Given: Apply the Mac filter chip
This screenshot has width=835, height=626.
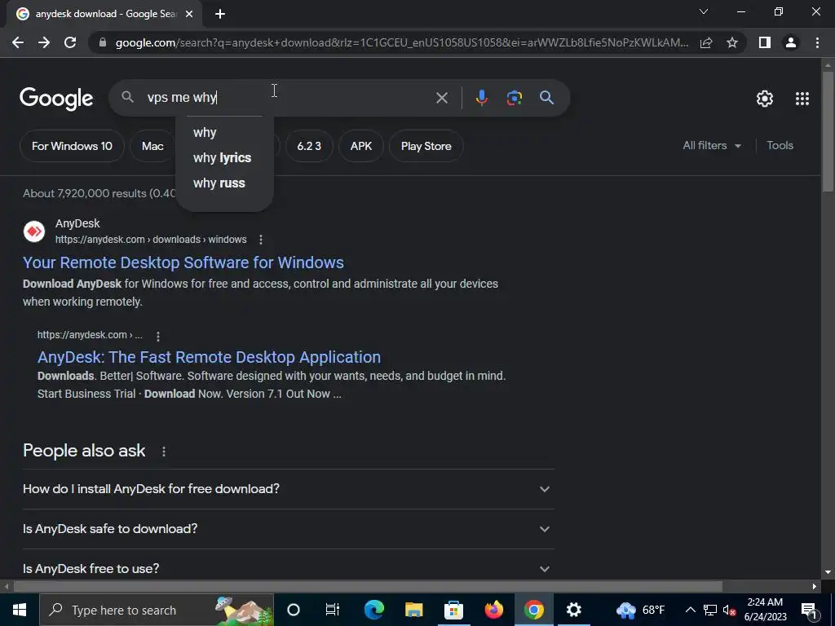Looking at the screenshot, I should coord(152,146).
